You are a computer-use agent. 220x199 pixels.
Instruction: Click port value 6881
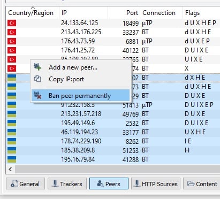coord(132,41)
